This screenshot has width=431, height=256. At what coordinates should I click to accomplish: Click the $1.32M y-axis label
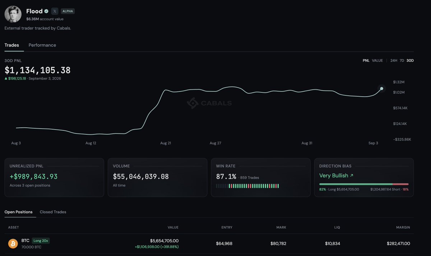point(399,82)
